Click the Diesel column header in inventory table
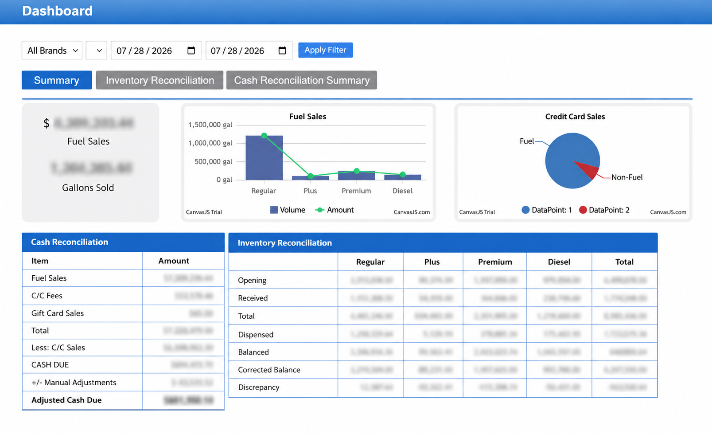712x434 pixels. pyautogui.click(x=559, y=262)
